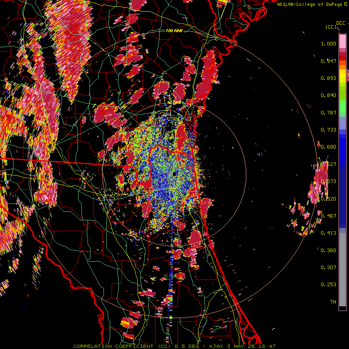Screen dimensions: 349x349
Task: Select the 0.573 legend value
Action: point(328,181)
